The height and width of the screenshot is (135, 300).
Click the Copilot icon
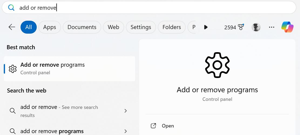coord(287,27)
